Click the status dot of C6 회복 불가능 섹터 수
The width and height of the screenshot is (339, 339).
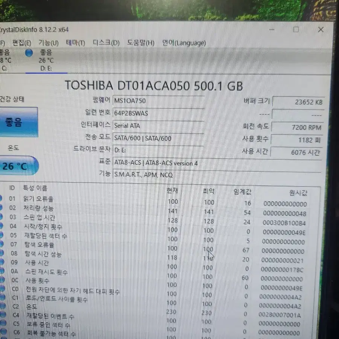3,331
